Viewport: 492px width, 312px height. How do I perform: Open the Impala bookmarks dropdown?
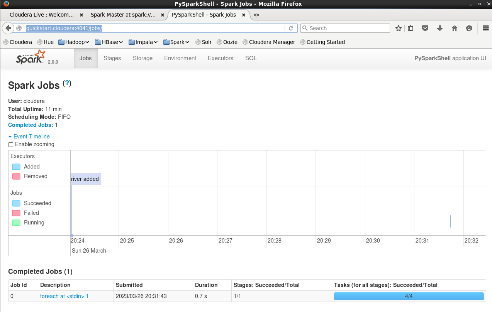click(x=143, y=42)
